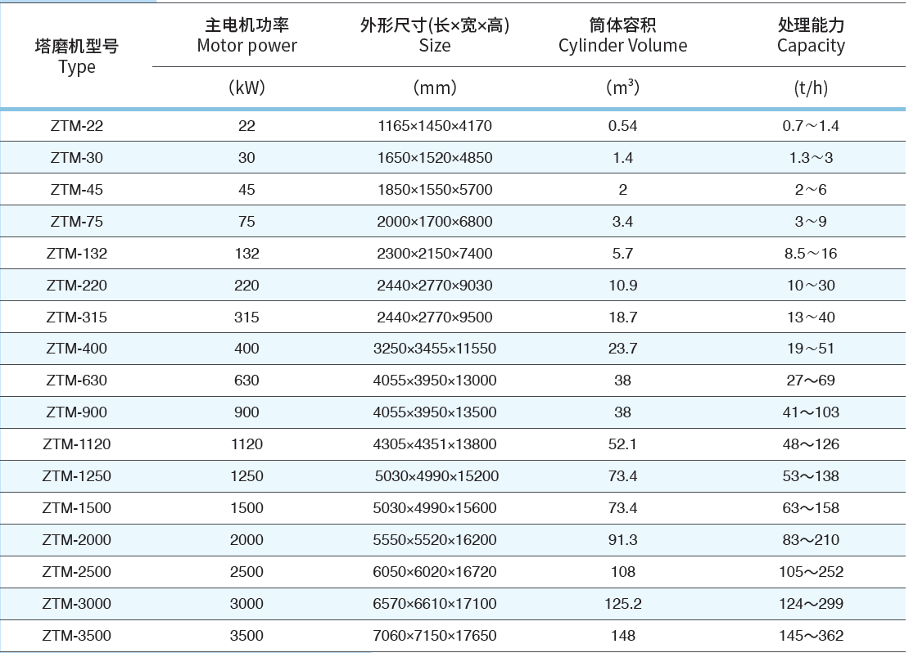Select the t/h unit label
The width and height of the screenshot is (909, 653).
pos(811,88)
